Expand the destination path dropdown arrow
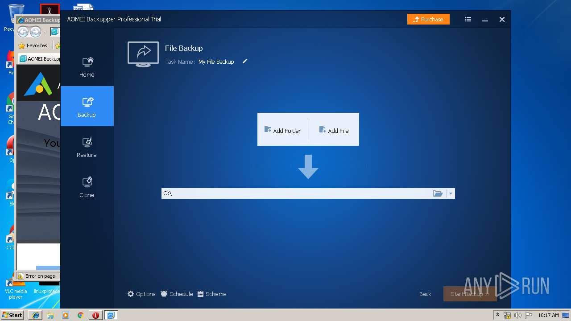The width and height of the screenshot is (571, 321). click(451, 193)
